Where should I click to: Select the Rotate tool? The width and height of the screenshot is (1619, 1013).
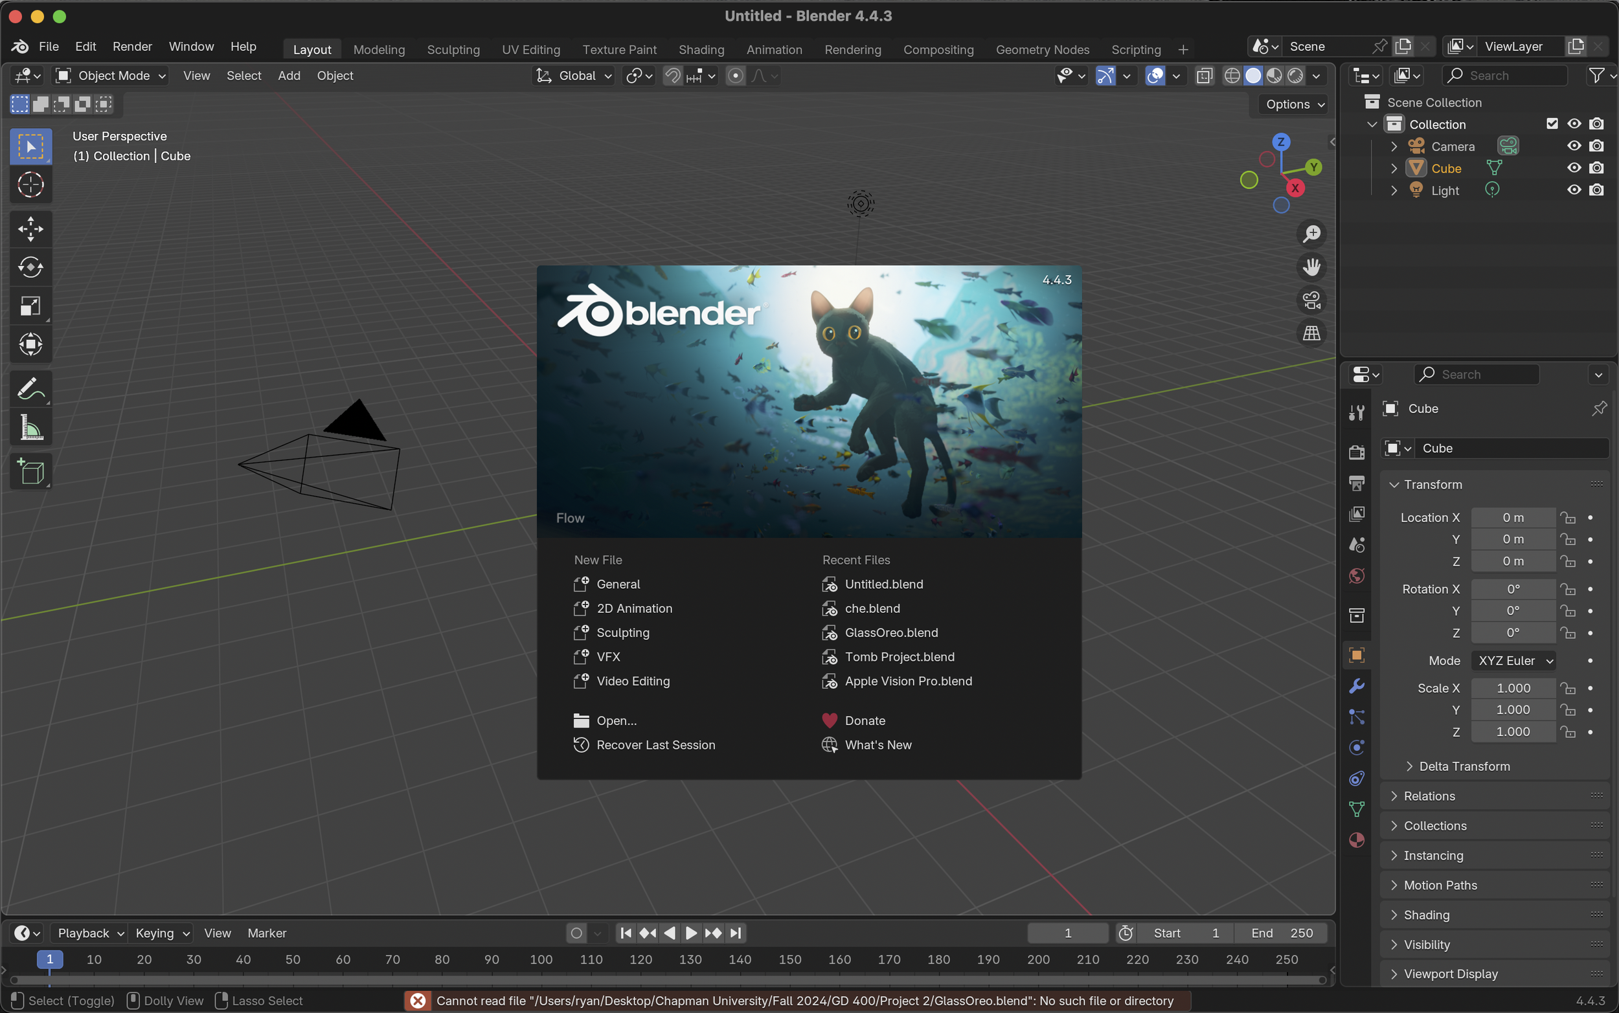30,267
